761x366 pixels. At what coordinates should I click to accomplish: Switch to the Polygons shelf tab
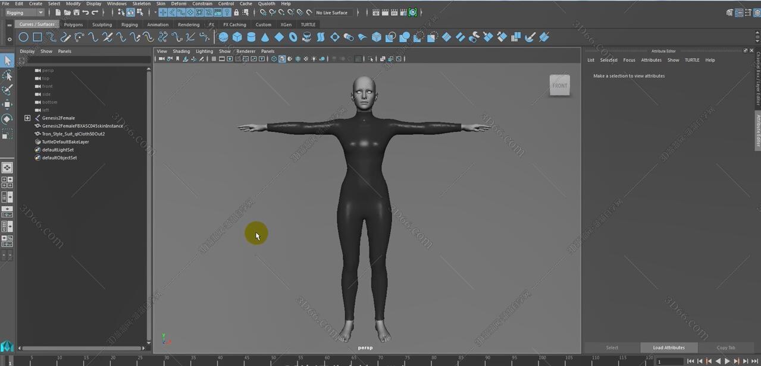(x=73, y=24)
